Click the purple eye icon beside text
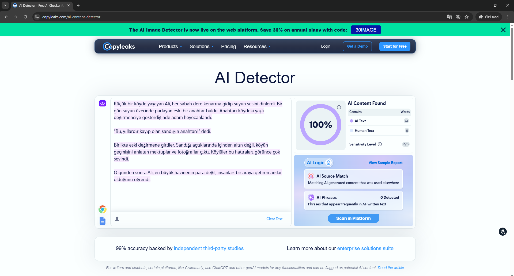The image size is (514, 276). coord(103,103)
